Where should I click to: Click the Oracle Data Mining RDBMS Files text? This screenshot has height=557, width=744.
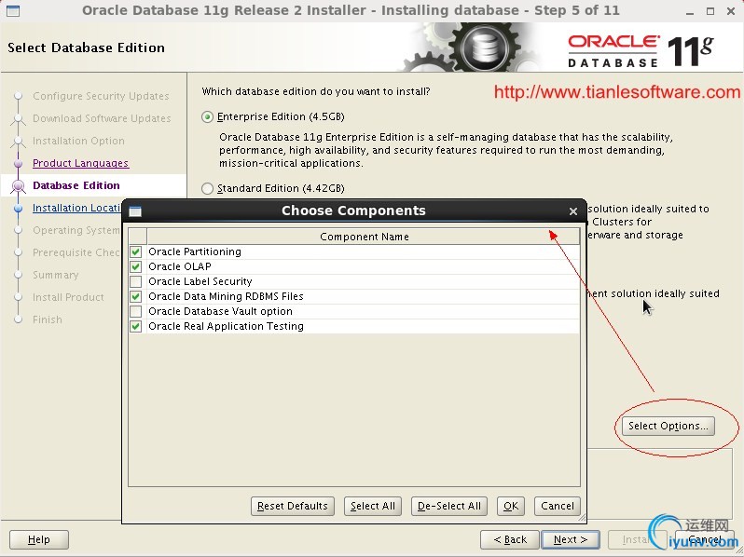tap(226, 296)
